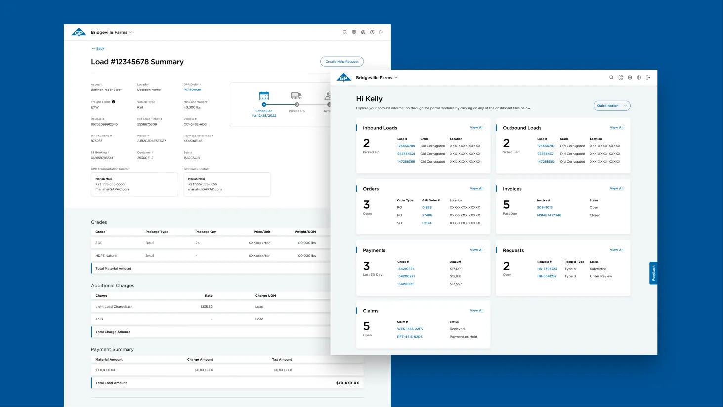The height and width of the screenshot is (407, 723).
Task: Click the help question mark in dashboard header
Action: coord(639,78)
